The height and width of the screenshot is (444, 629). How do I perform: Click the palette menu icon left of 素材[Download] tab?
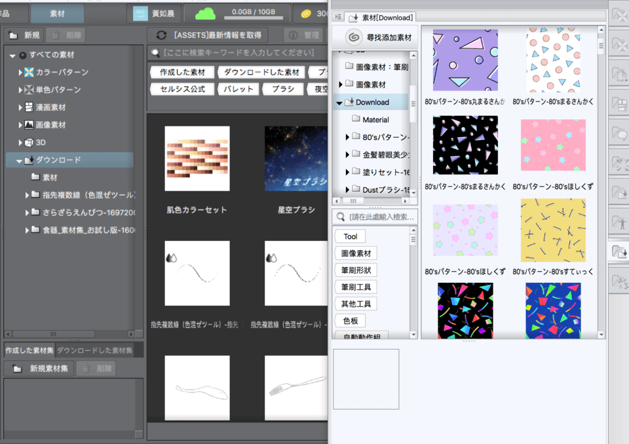337,18
